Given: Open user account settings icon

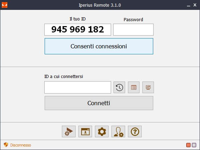Looking at the screenshot, I should pyautogui.click(x=118, y=131).
